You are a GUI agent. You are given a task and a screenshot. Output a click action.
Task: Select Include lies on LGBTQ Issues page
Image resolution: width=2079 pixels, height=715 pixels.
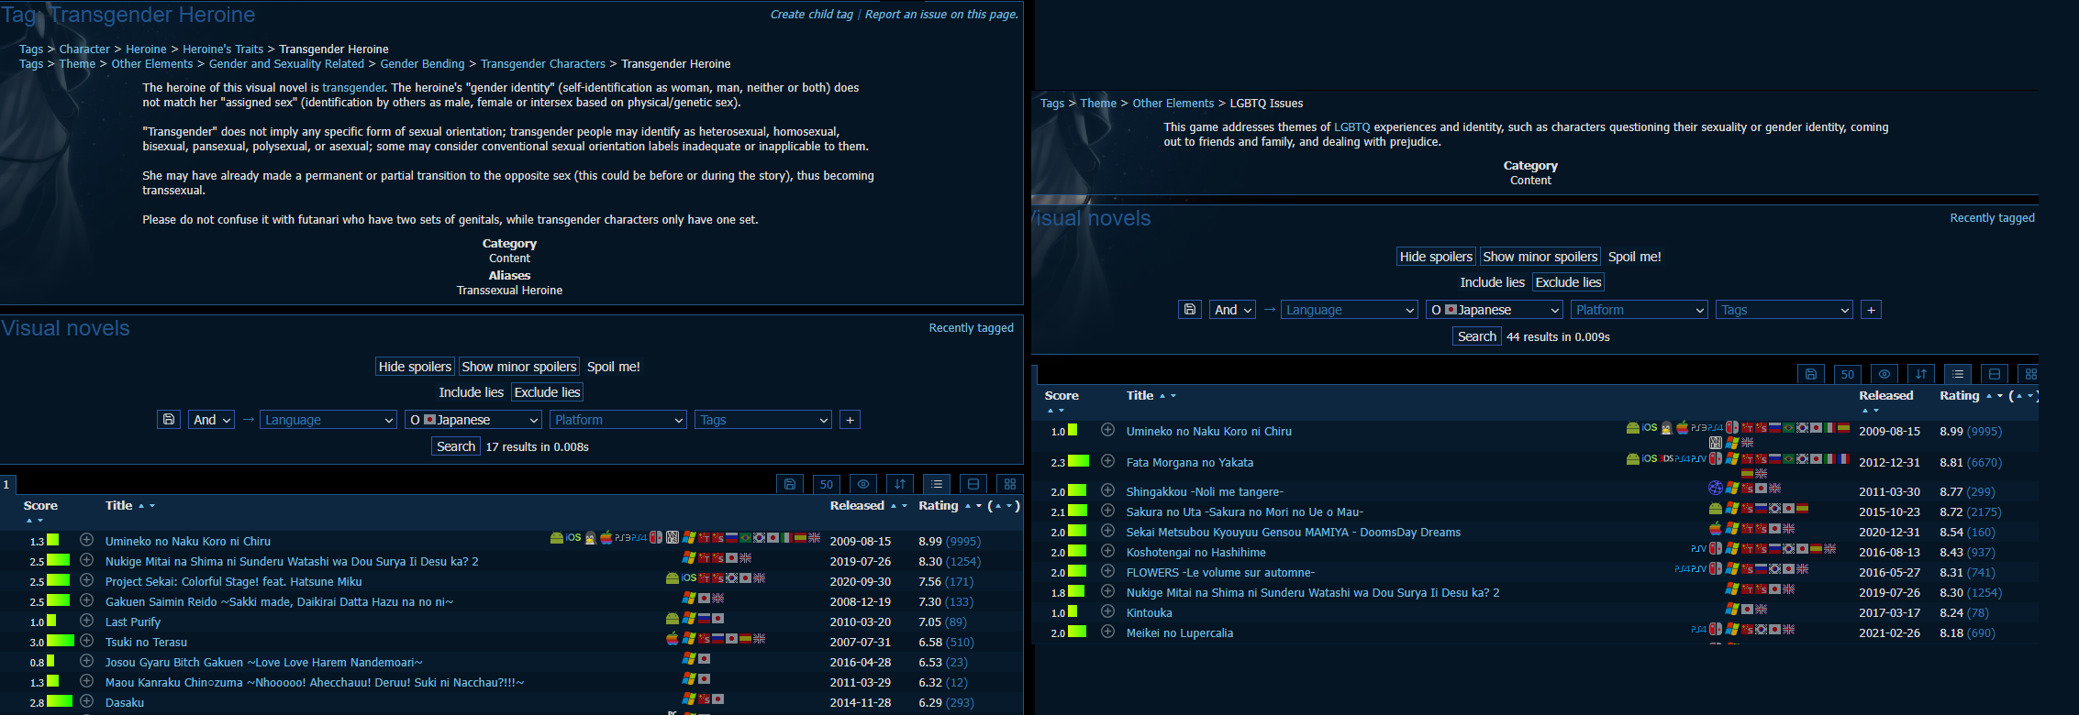tap(1493, 282)
